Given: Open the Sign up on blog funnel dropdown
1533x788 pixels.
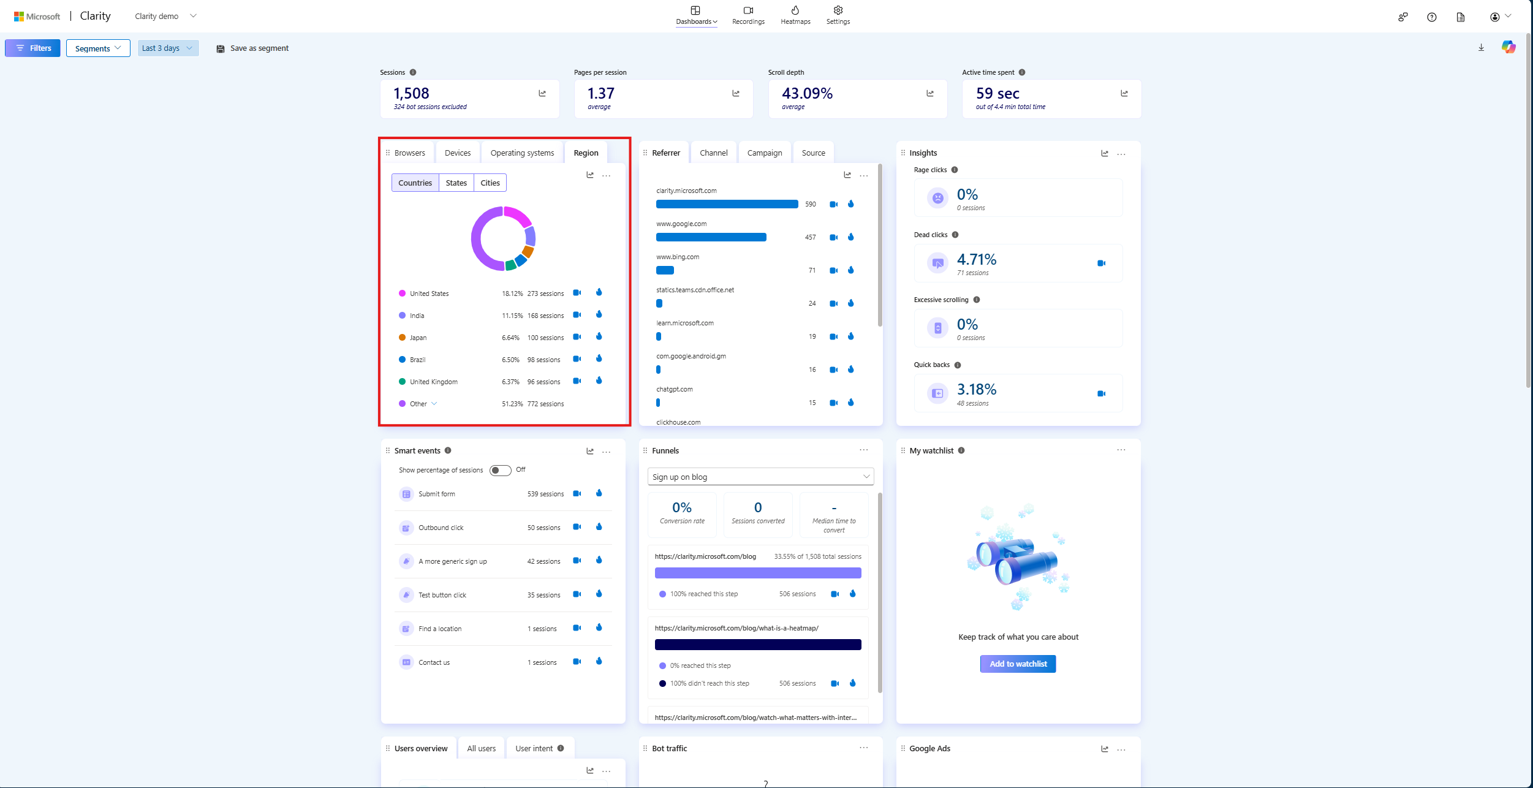Looking at the screenshot, I should point(760,477).
